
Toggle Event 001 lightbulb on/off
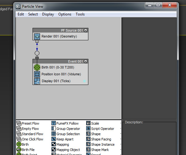[86, 61]
